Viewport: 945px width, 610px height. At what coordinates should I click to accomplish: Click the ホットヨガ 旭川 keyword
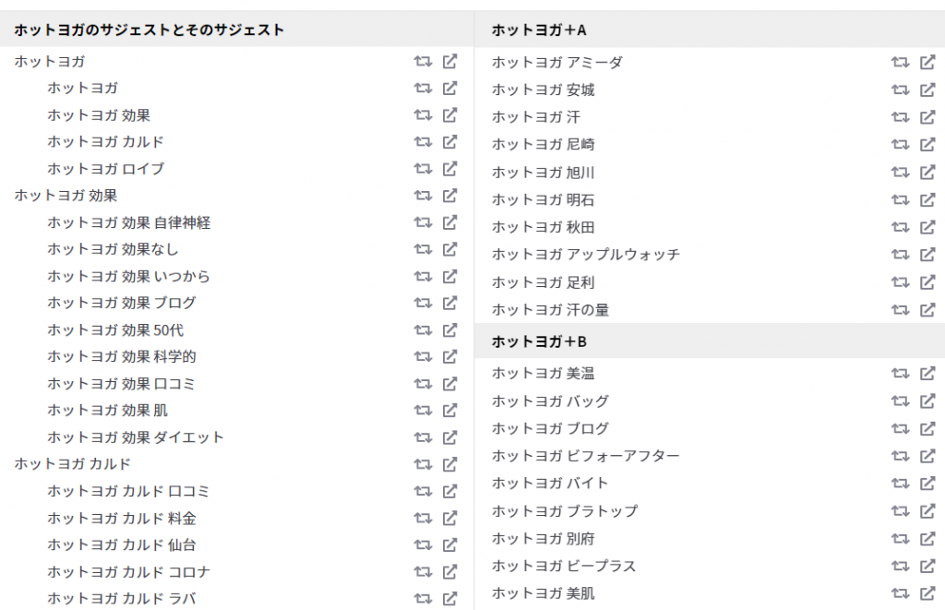click(x=543, y=173)
